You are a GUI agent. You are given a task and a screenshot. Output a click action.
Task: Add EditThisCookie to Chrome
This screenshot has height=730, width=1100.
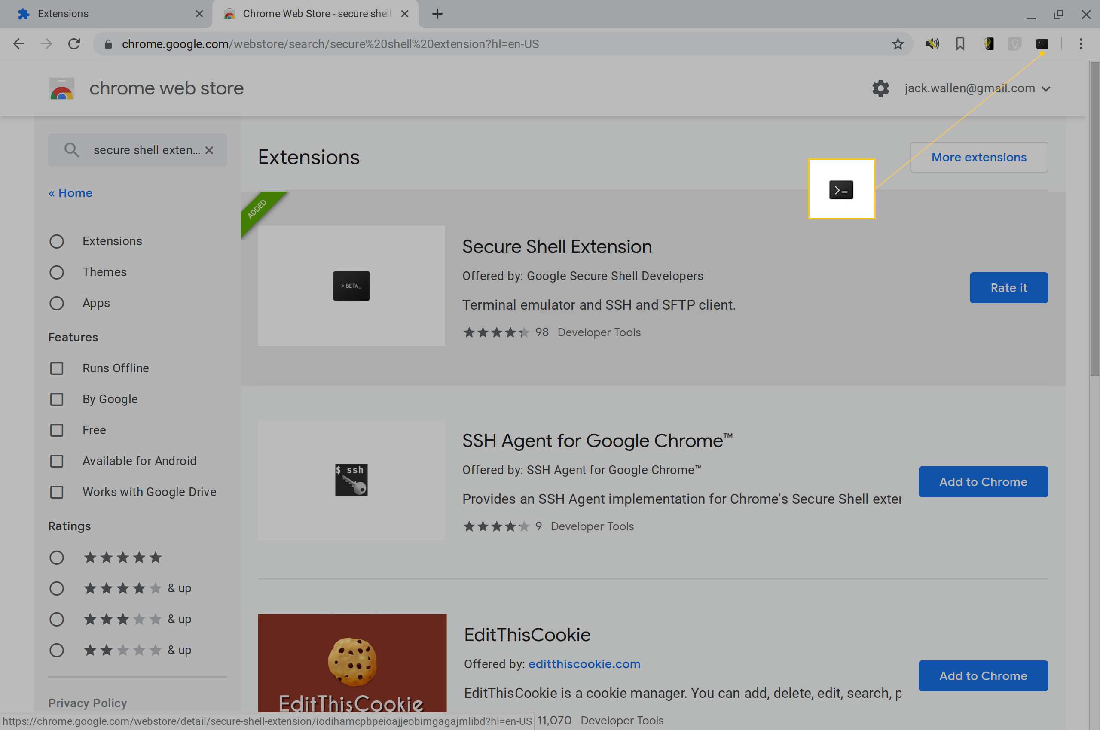click(983, 676)
